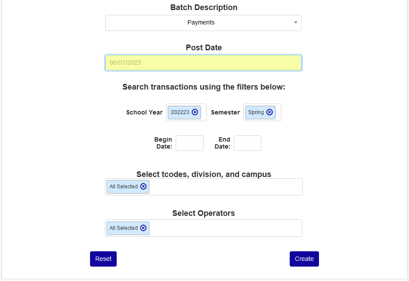Viewport: 409px width, 281px height.
Task: Clear All Selected from tcodes filter
Action: coord(143,187)
